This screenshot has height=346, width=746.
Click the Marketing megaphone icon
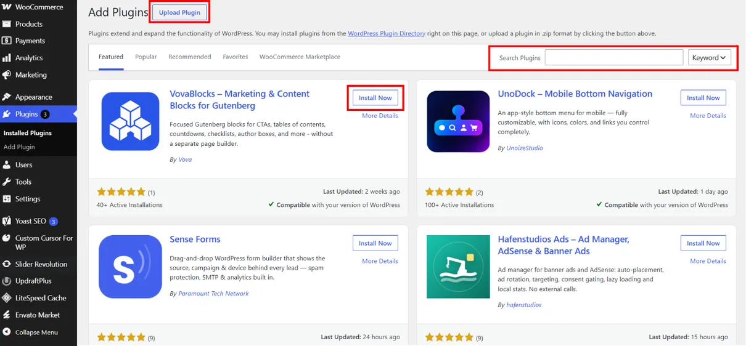click(6, 75)
